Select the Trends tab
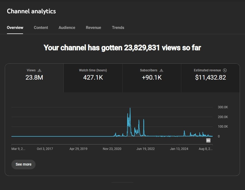This screenshot has height=190, width=245. coord(118,28)
